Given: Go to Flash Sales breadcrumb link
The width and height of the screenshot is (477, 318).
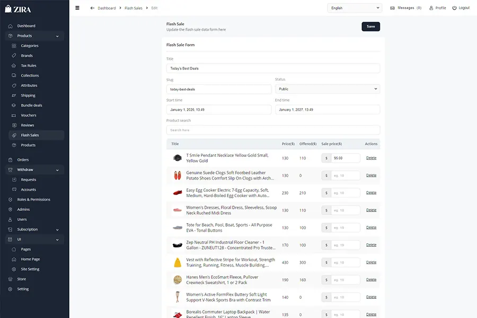Looking at the screenshot, I should pyautogui.click(x=134, y=8).
